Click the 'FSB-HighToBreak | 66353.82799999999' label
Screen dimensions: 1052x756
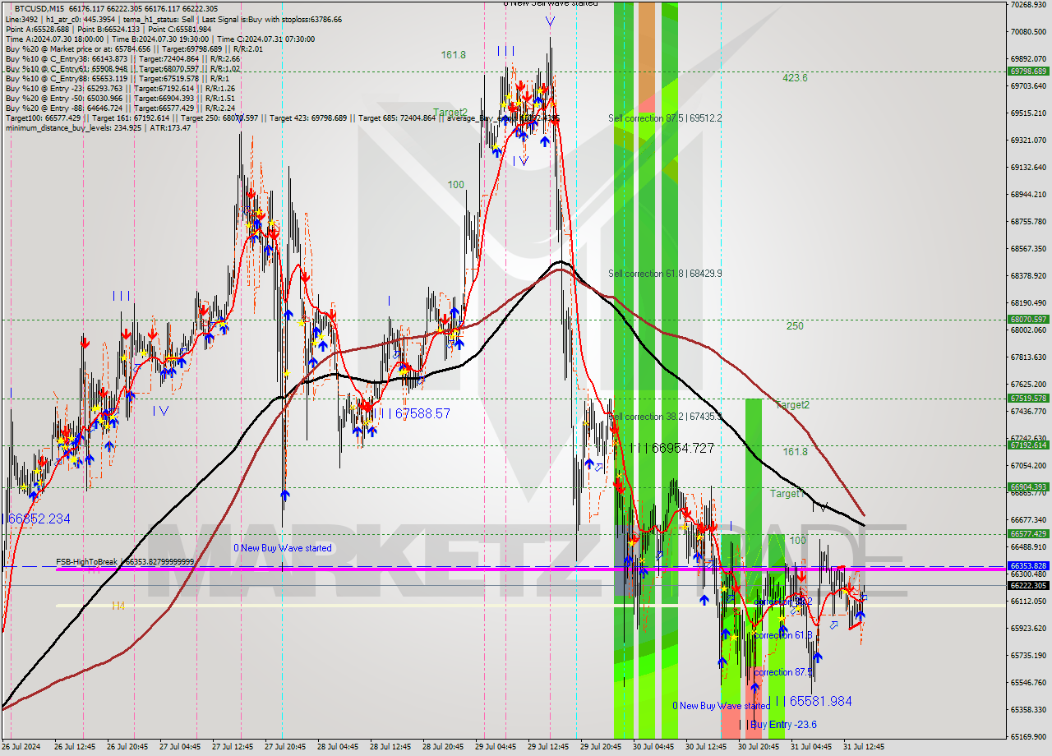(x=125, y=562)
